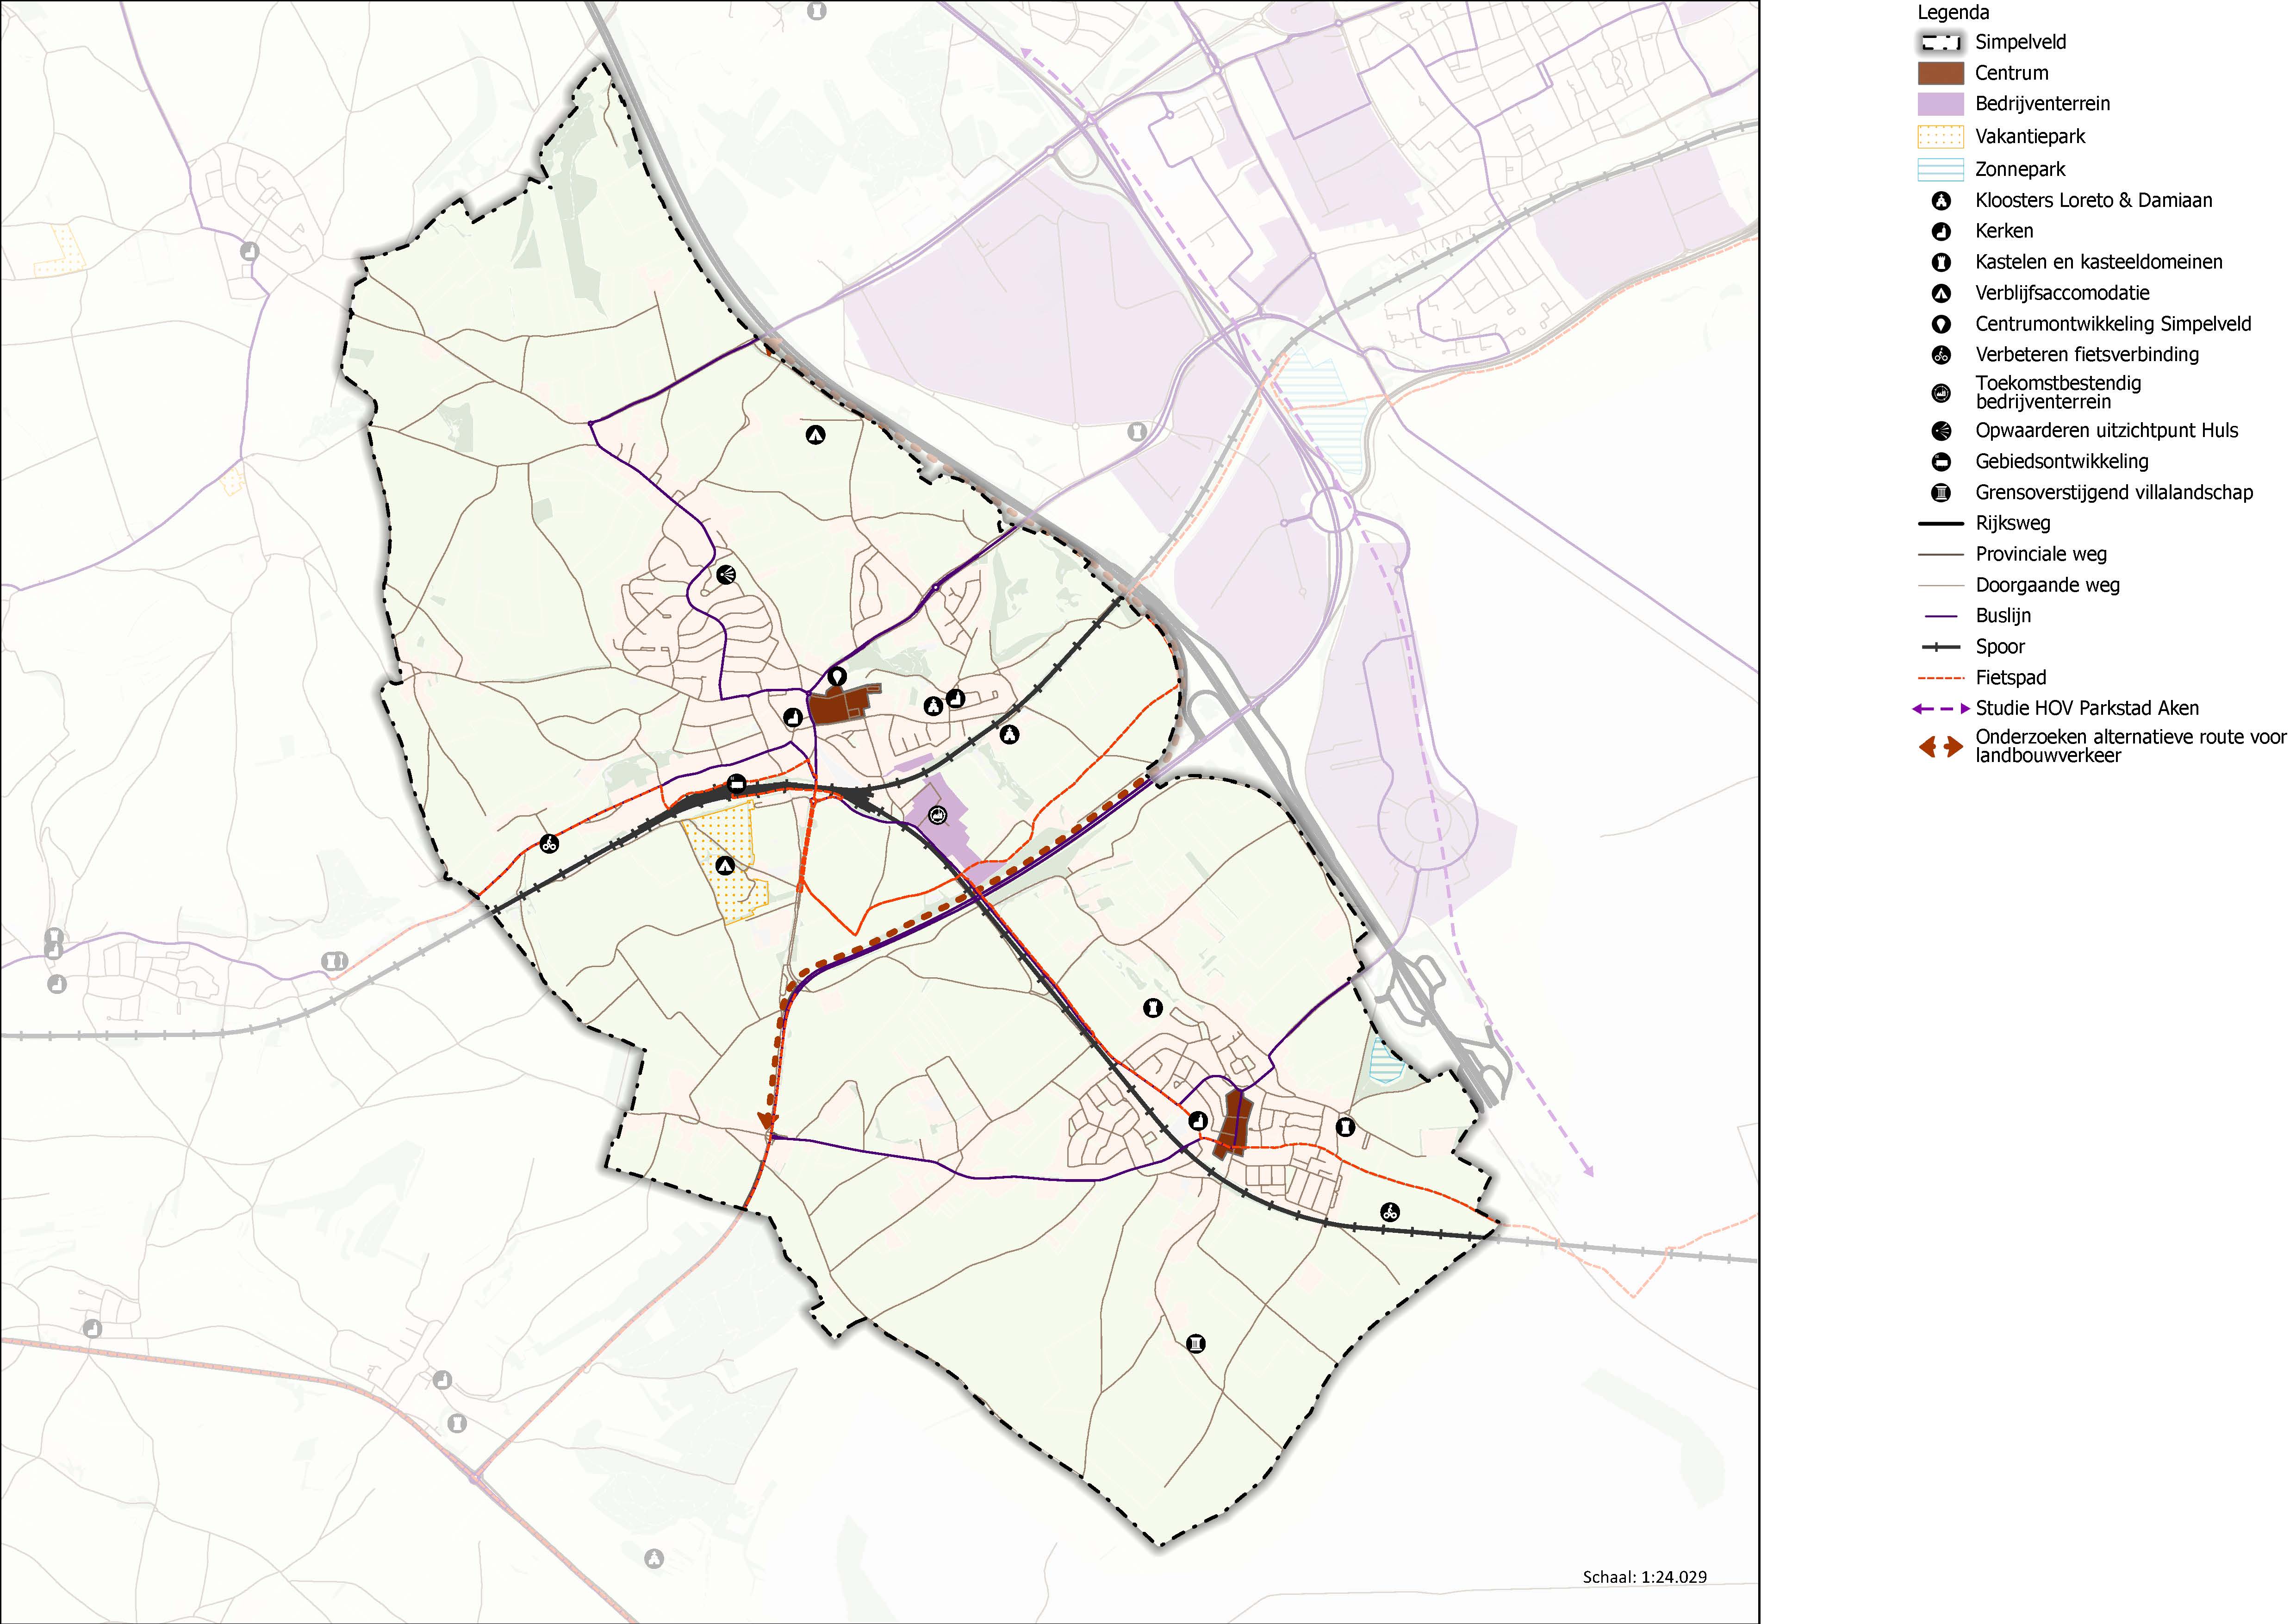Click the castle icon right of the southern brown centre
The width and height of the screenshot is (2296, 1624).
tap(1346, 1127)
